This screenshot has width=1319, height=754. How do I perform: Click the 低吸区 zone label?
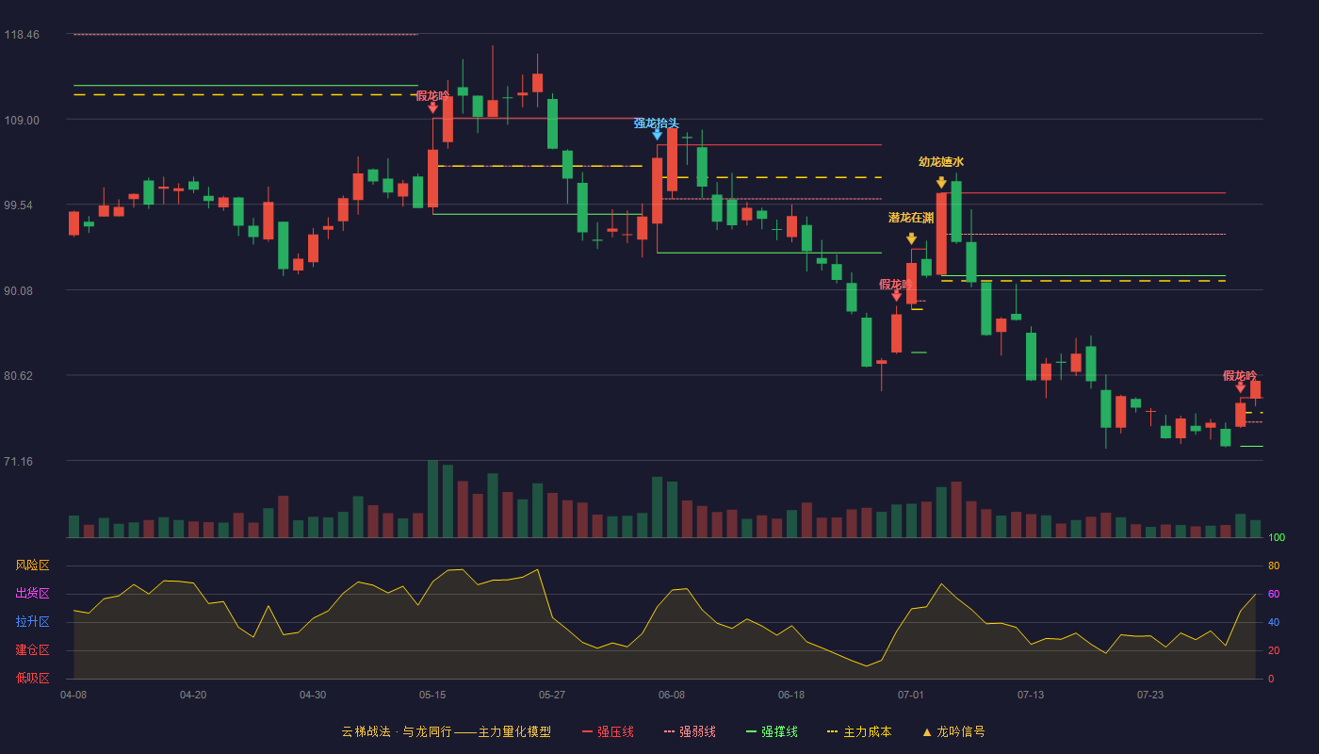(x=32, y=679)
